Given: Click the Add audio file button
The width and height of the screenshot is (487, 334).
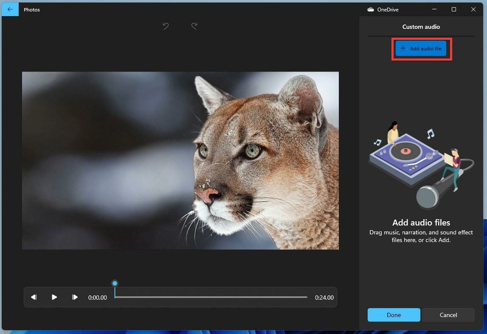Looking at the screenshot, I should tap(421, 48).
